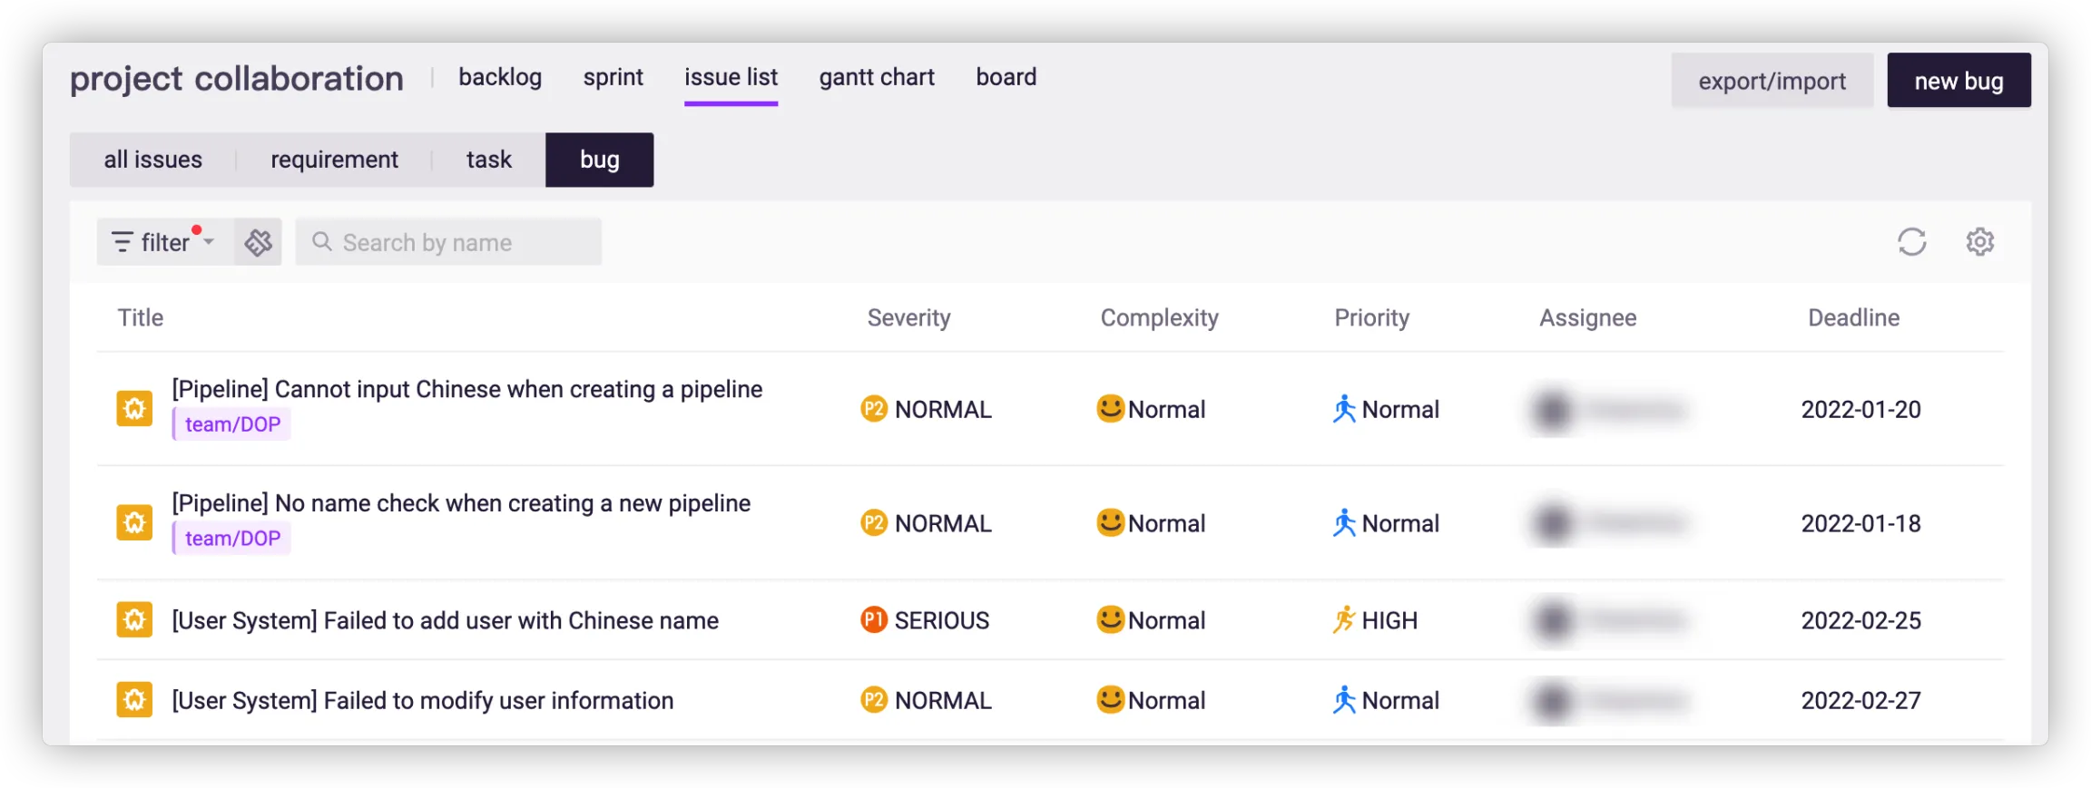Open the backlog tab

[x=499, y=78]
